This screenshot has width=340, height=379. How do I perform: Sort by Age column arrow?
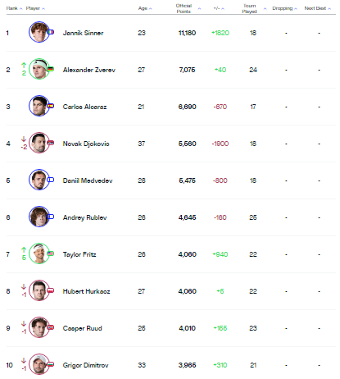pyautogui.click(x=151, y=9)
